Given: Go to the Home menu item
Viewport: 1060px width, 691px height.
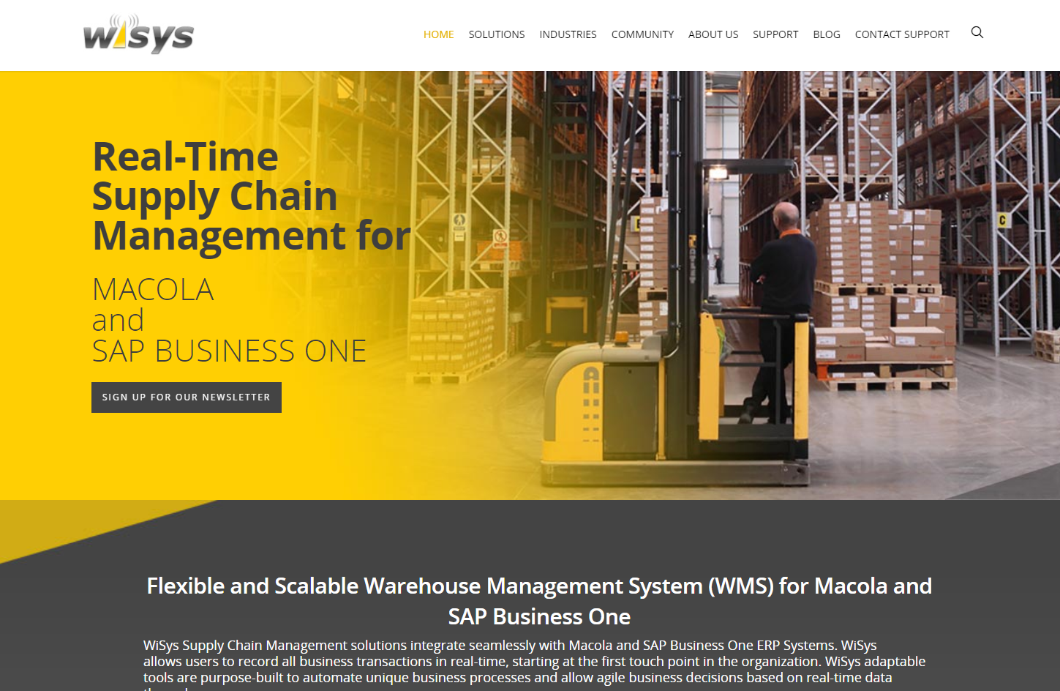Looking at the screenshot, I should [x=438, y=34].
